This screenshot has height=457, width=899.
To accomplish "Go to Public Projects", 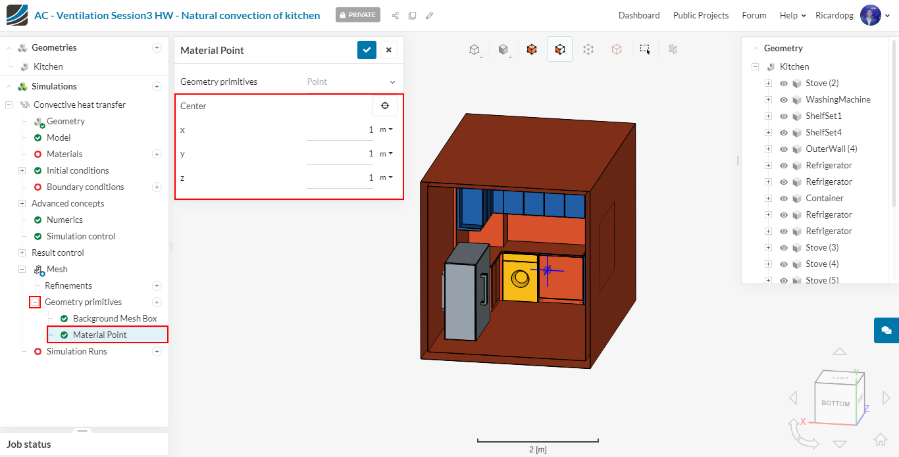I will tap(700, 15).
